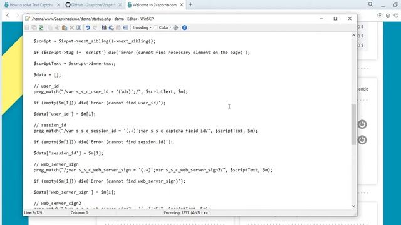
Task: Open the blue Help question icon
Action: click(x=185, y=27)
